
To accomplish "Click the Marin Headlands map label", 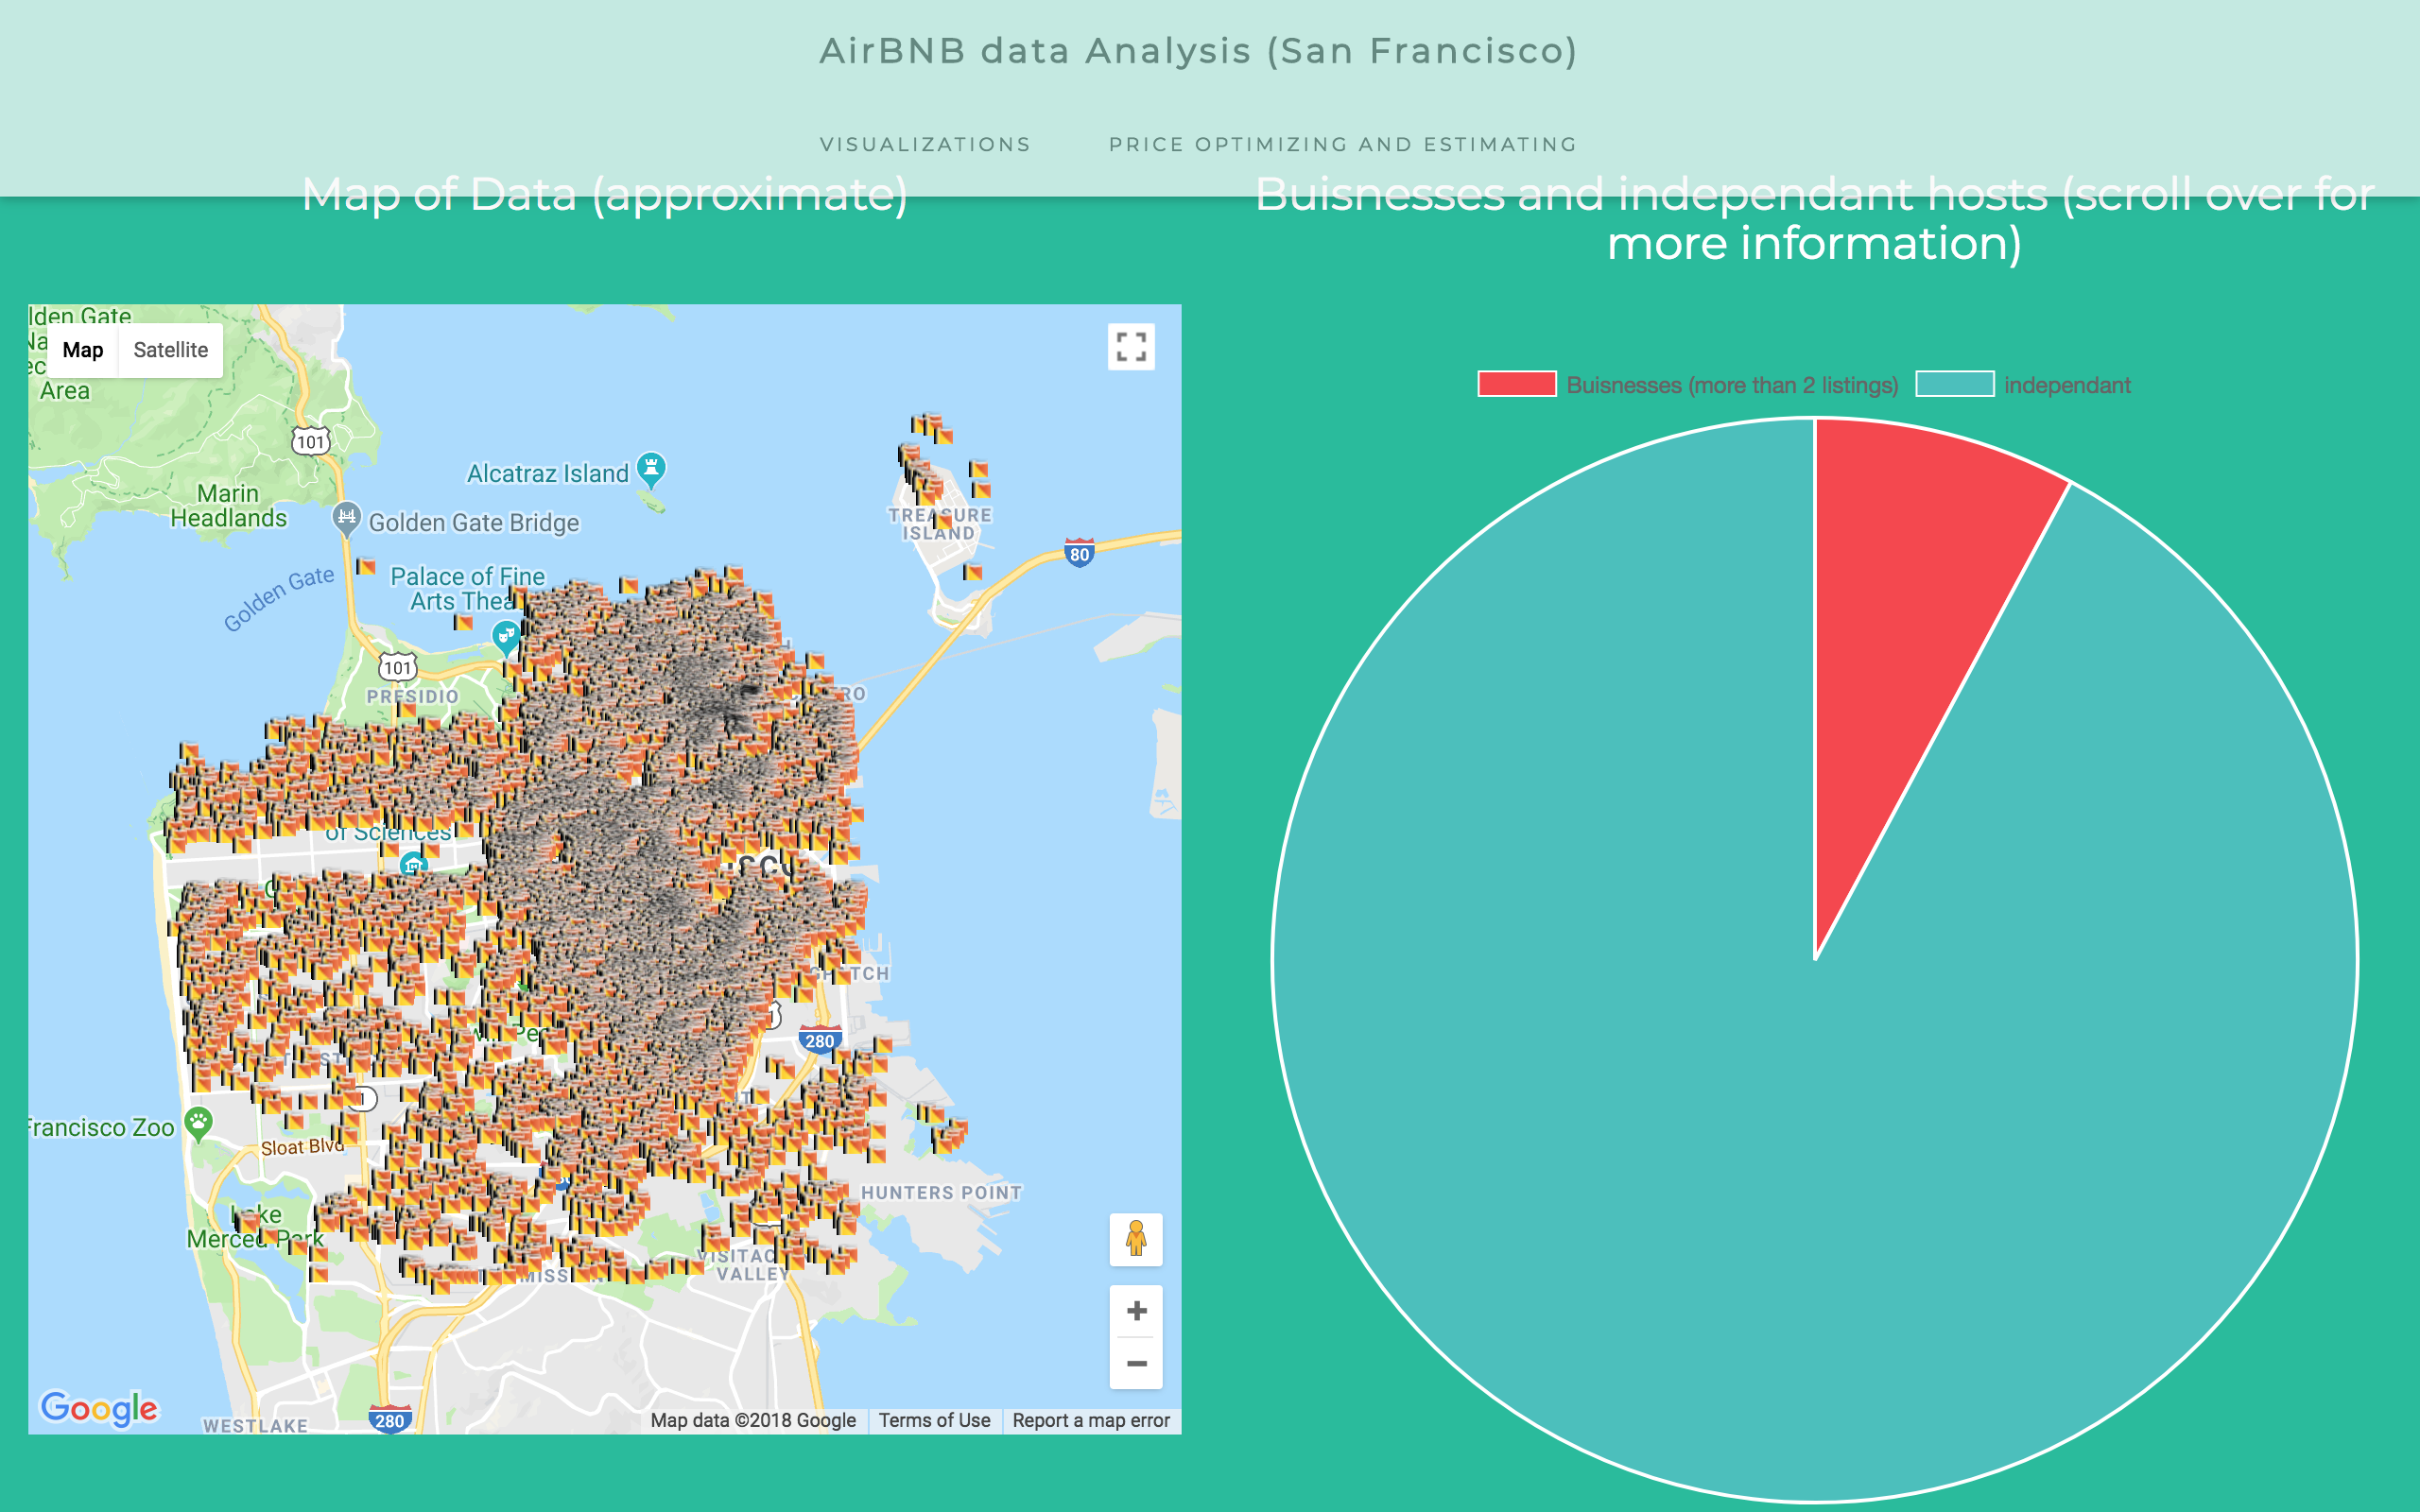I will pyautogui.click(x=228, y=506).
